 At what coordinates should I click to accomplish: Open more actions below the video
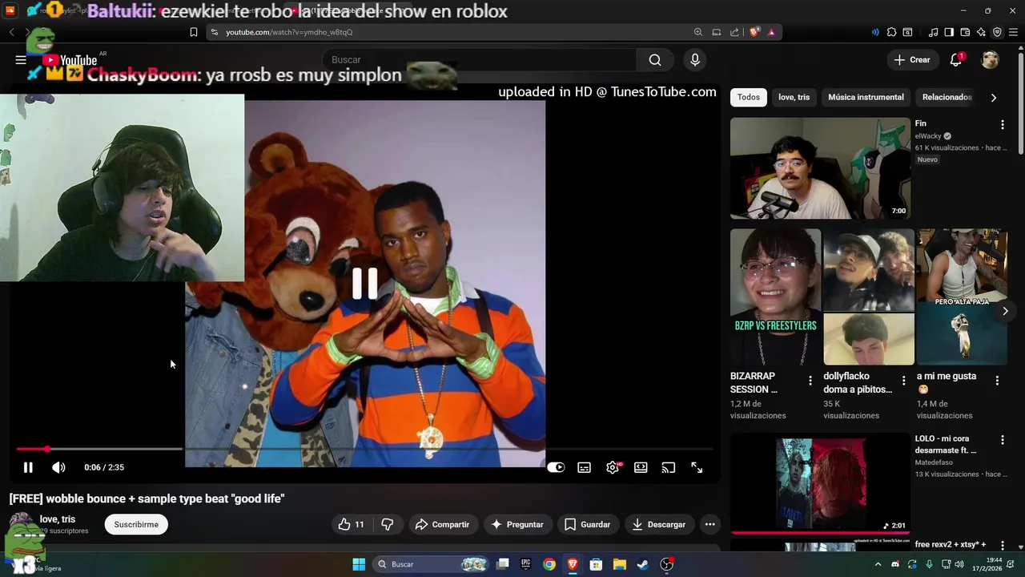(x=709, y=524)
